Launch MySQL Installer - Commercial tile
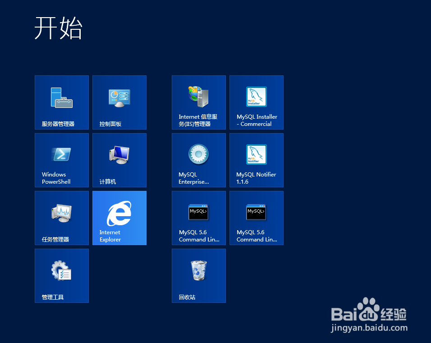This screenshot has height=343, width=431. point(257,102)
